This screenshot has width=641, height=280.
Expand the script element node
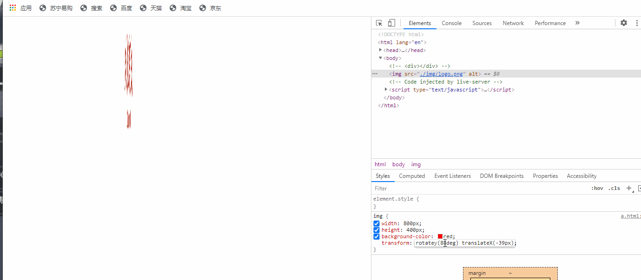coord(386,89)
